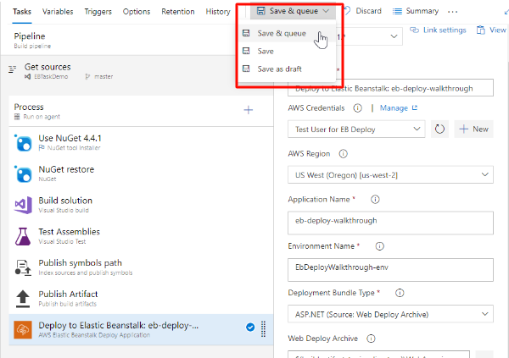Show Application Name info tooltip
509x358 pixels.
click(375, 200)
